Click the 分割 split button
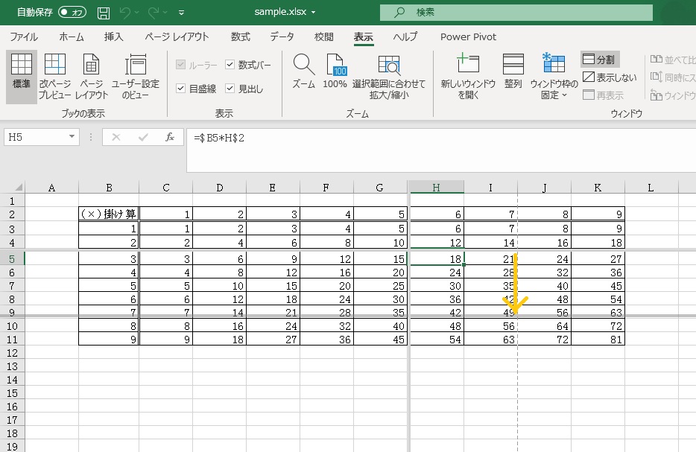 (600, 60)
